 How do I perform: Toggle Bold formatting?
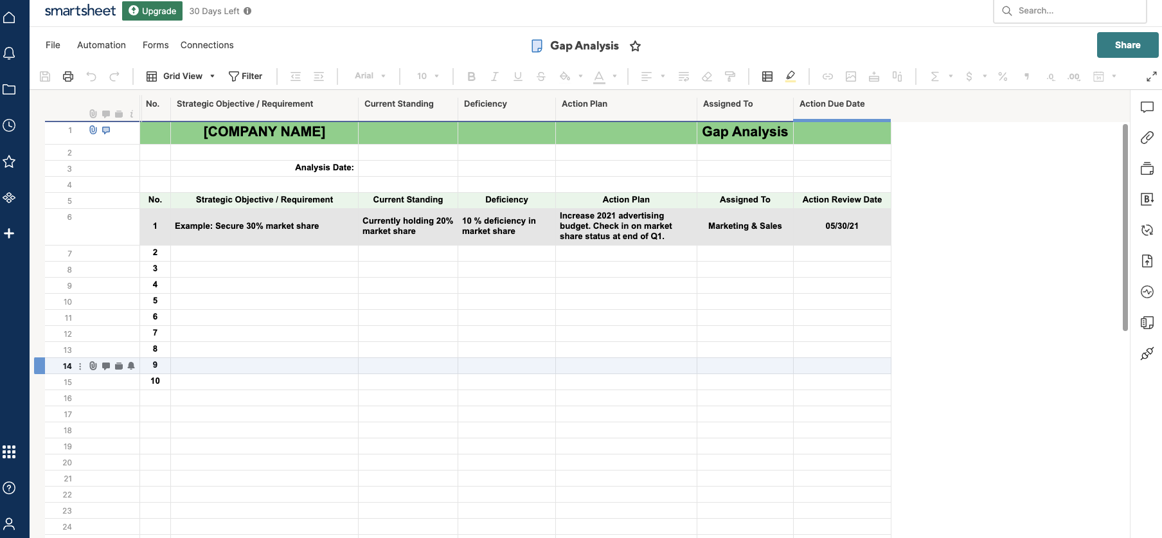point(471,76)
